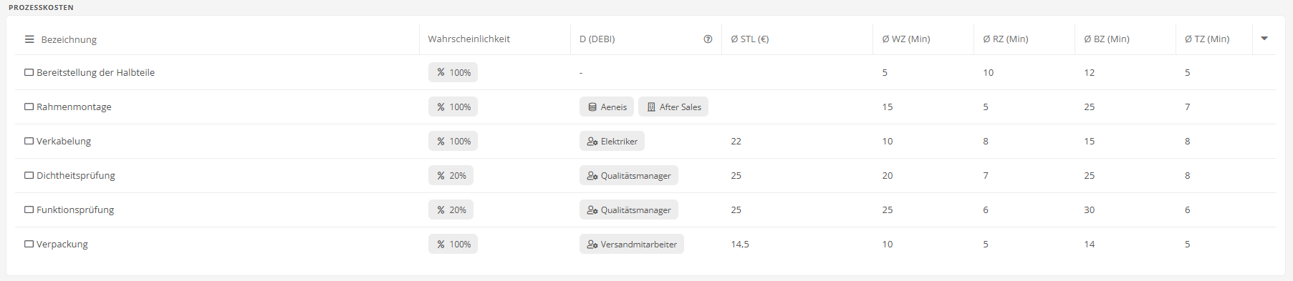1293x281 pixels.
Task: Click the Aeneis tag in Rahmenmontage row
Action: [607, 107]
